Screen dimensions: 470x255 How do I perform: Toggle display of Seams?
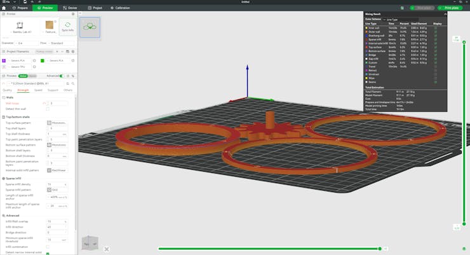click(x=435, y=82)
